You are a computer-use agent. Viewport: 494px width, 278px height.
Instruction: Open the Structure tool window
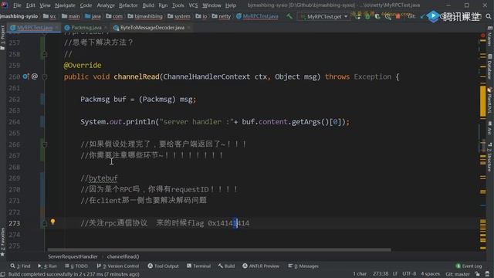490,157
